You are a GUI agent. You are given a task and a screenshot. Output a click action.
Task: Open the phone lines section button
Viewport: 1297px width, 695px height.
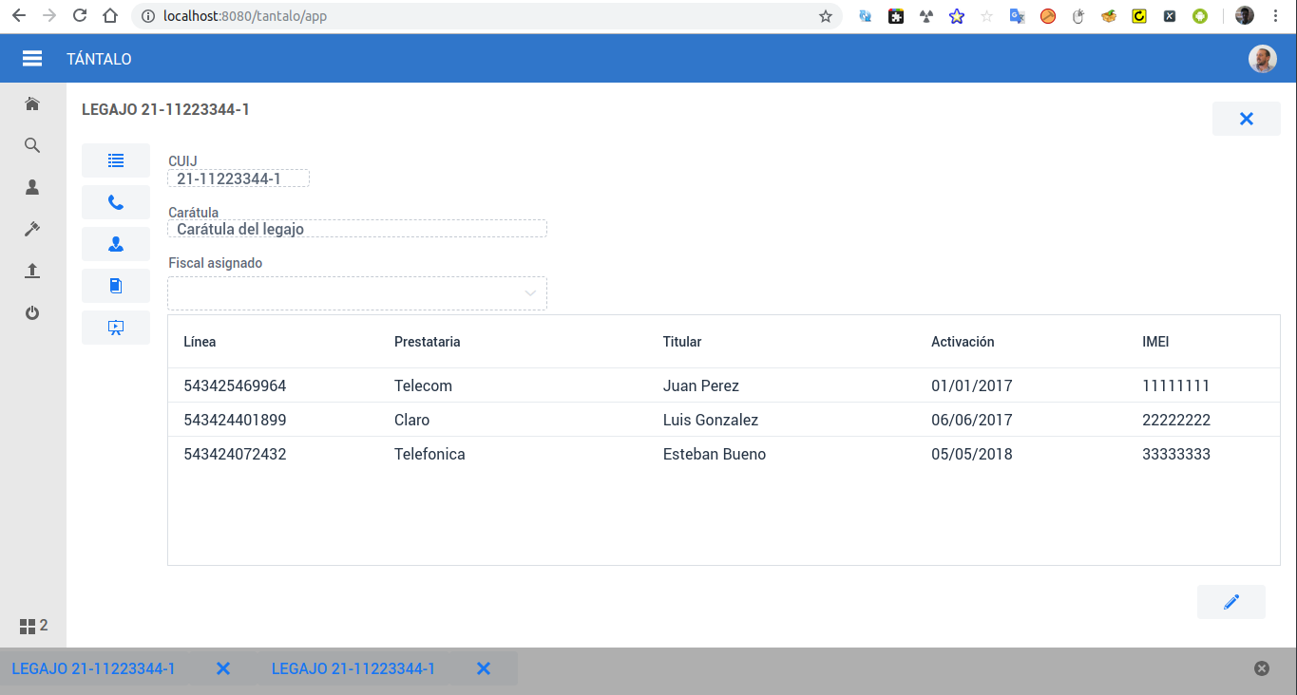tap(116, 202)
